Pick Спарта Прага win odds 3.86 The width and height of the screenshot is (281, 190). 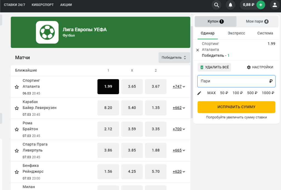(108, 150)
